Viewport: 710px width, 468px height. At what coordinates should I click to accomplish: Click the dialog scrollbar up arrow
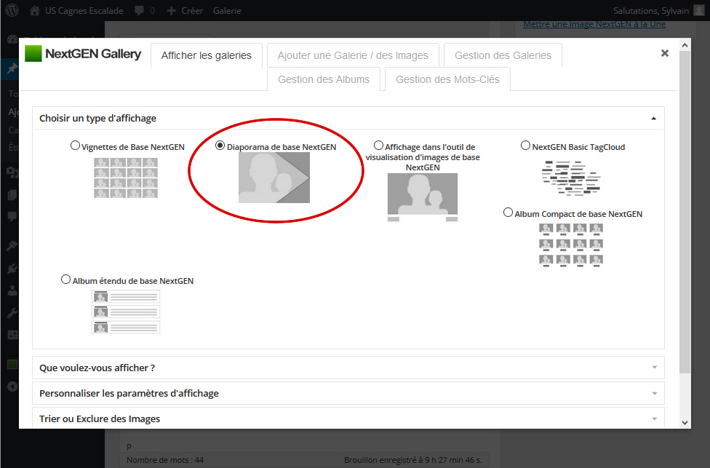click(685, 45)
